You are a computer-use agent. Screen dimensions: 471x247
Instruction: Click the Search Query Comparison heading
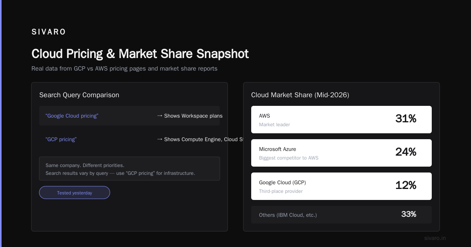pos(79,95)
